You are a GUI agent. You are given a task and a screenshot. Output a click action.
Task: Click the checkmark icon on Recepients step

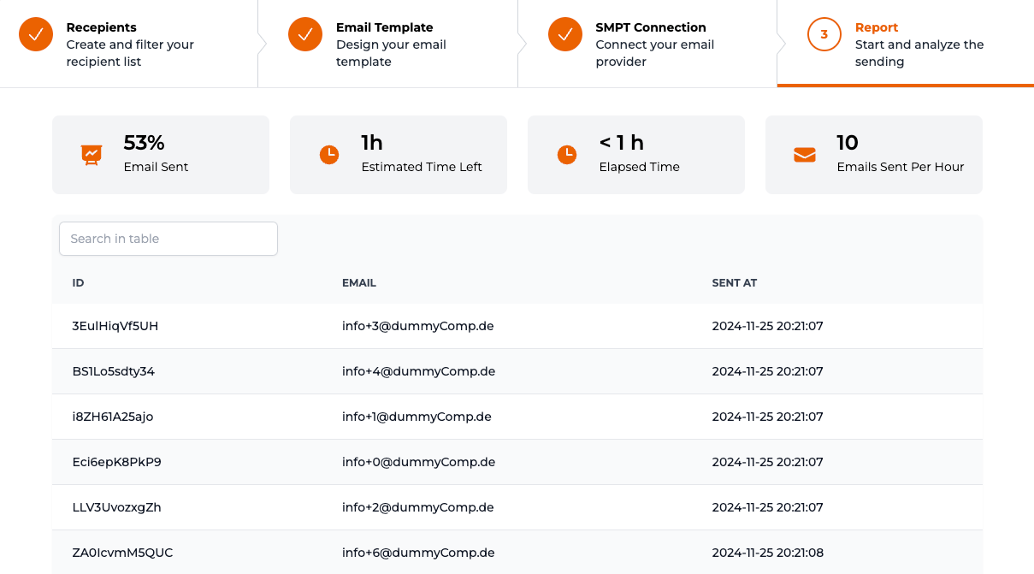pyautogui.click(x=35, y=34)
